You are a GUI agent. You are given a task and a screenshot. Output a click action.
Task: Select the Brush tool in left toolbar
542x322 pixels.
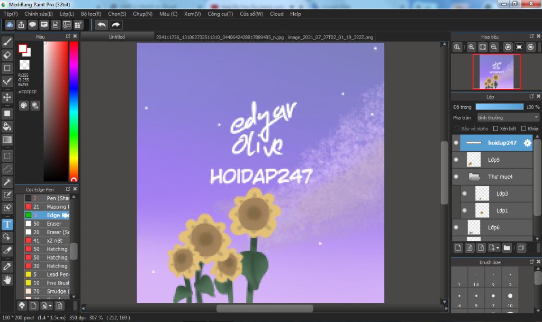7,42
